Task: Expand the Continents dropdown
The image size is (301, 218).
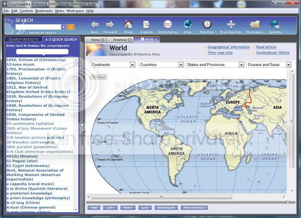Action: point(113,64)
